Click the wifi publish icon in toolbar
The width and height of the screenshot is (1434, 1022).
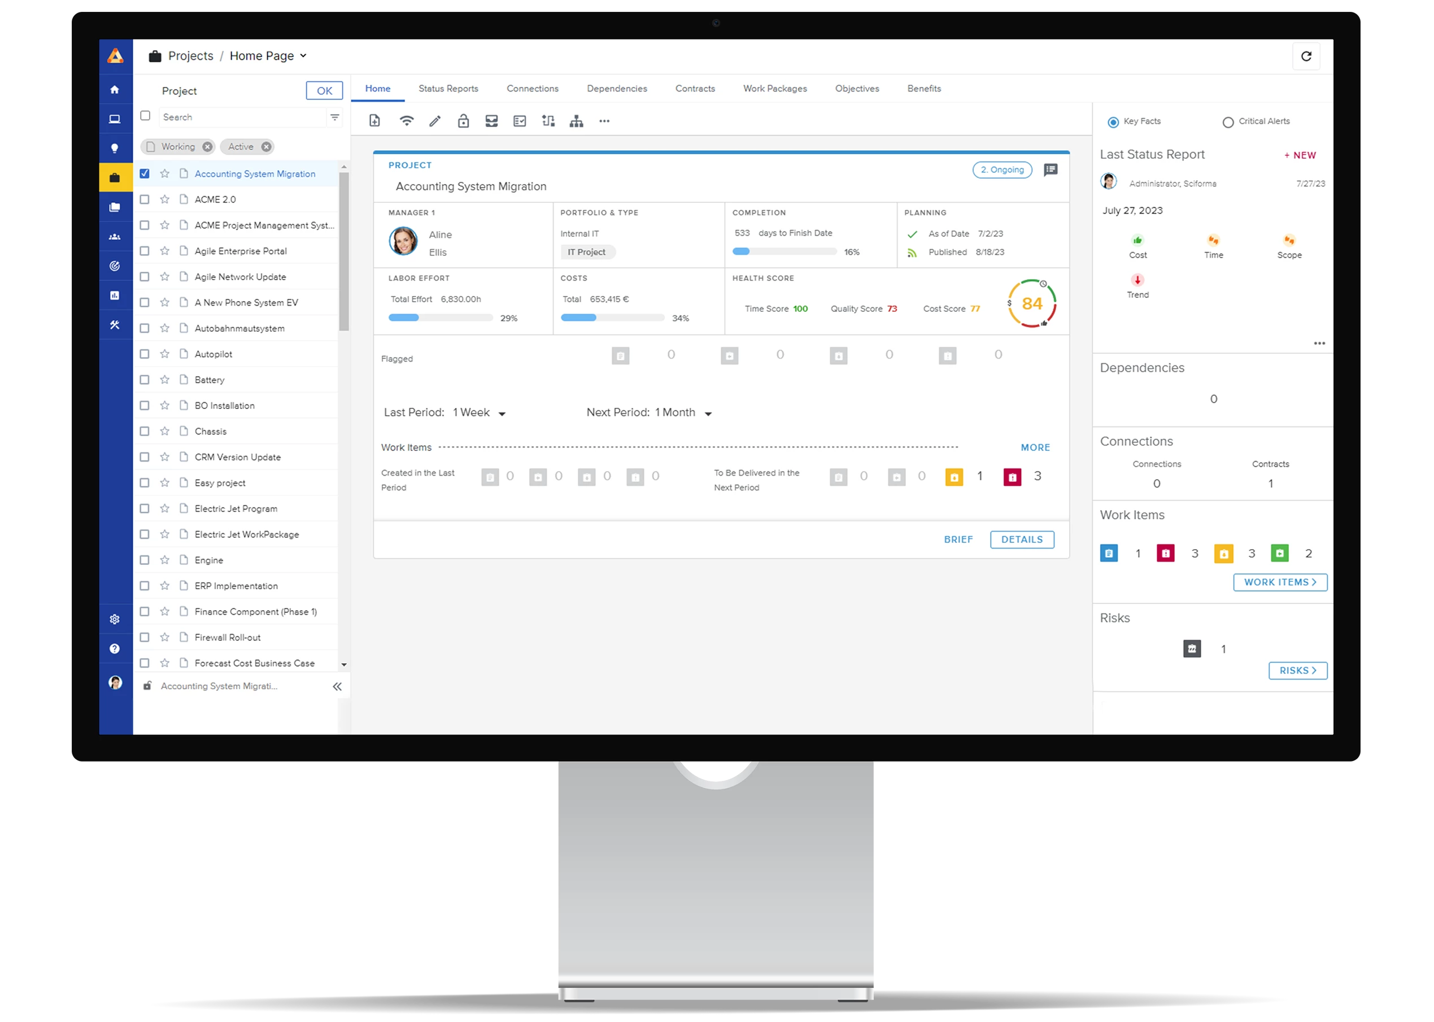coord(407,121)
